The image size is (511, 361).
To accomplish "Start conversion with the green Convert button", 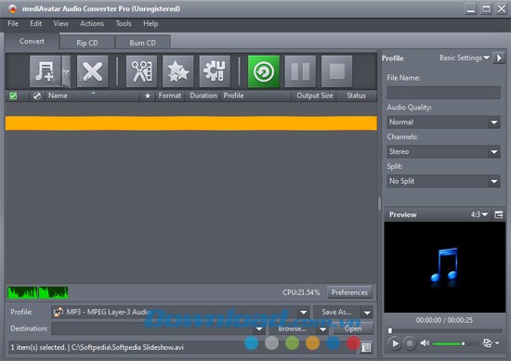I will 263,71.
